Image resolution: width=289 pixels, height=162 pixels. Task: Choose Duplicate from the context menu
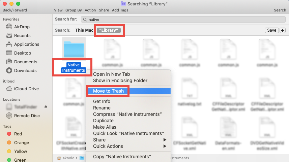tap(103, 121)
